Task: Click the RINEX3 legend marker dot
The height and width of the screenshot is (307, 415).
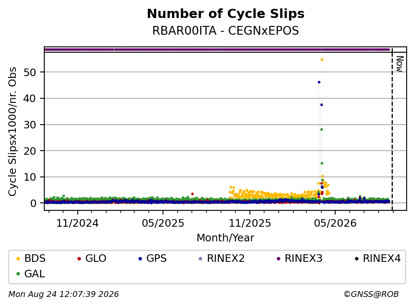Action: (x=278, y=258)
